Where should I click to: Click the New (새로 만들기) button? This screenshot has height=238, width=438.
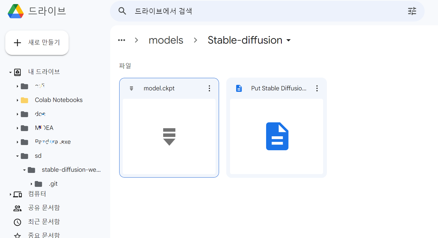click(37, 42)
